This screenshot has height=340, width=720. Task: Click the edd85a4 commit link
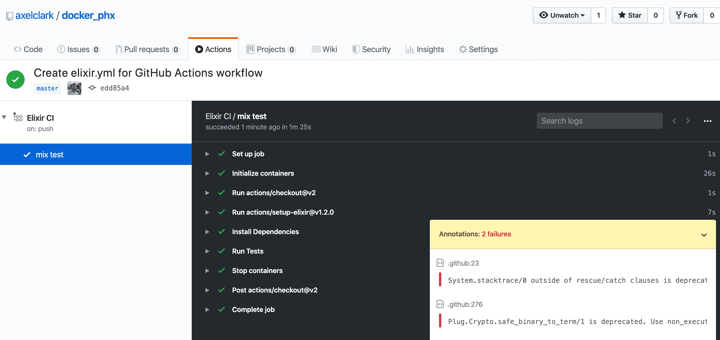(114, 88)
